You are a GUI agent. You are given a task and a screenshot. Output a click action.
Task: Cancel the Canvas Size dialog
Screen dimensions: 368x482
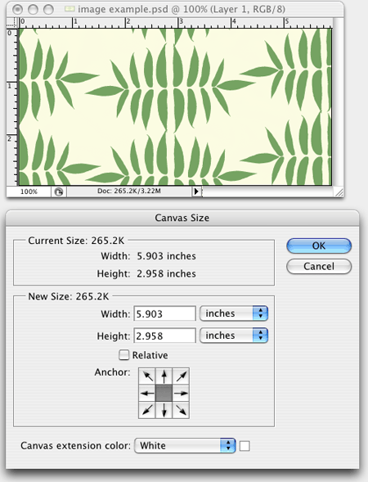(x=319, y=266)
